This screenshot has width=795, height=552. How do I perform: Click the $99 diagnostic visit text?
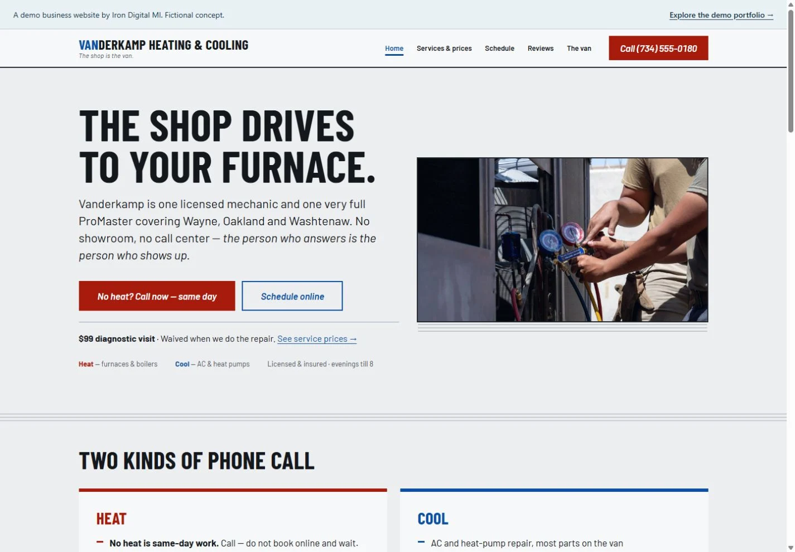(x=117, y=339)
